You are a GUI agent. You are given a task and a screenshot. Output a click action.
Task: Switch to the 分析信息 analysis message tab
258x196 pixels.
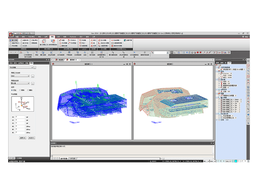72,158
